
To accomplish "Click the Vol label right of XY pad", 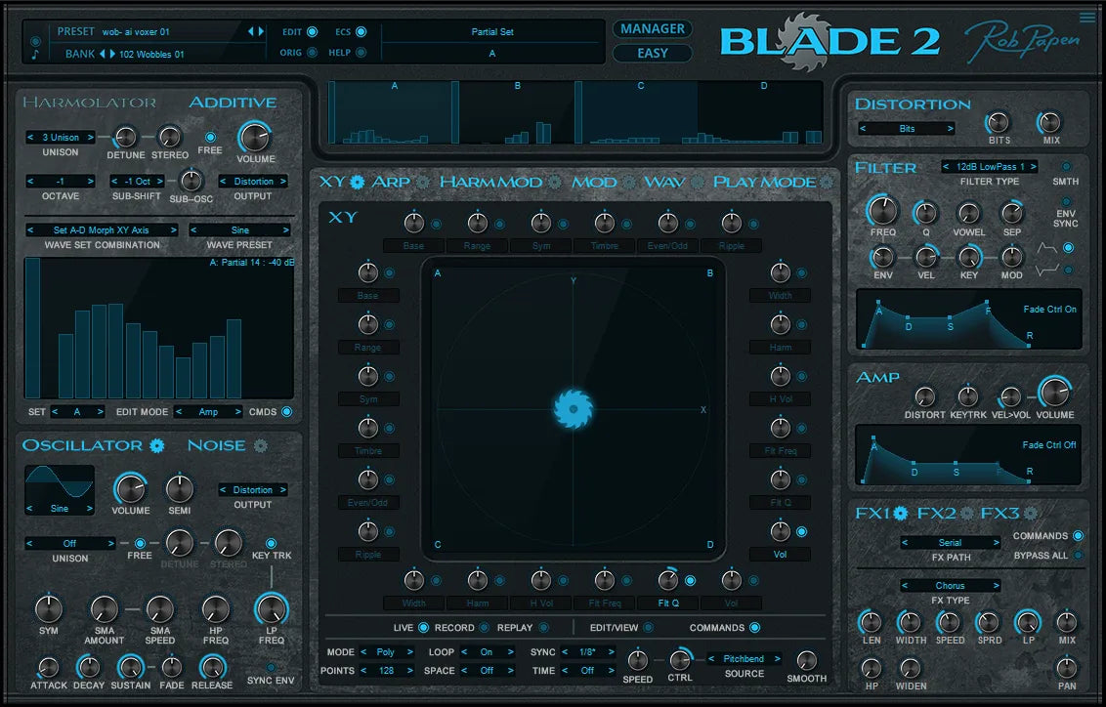I will (x=780, y=554).
